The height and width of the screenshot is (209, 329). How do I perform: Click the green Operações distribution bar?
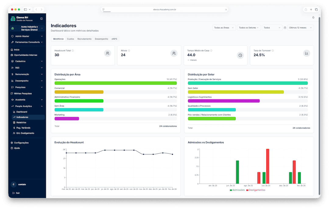(115, 83)
